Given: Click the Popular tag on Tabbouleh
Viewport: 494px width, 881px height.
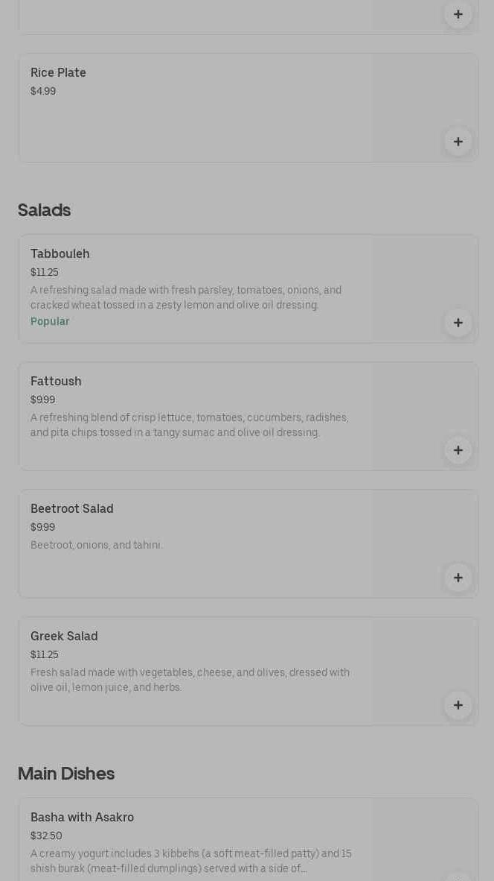Looking at the screenshot, I should tap(50, 321).
